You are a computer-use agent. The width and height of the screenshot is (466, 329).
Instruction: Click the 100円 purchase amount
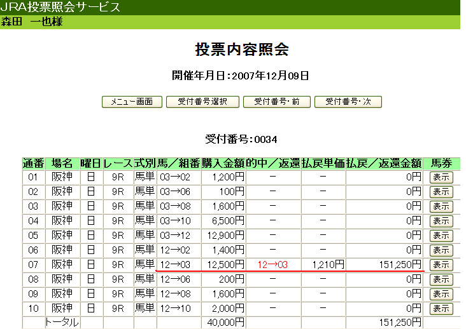[232, 192]
